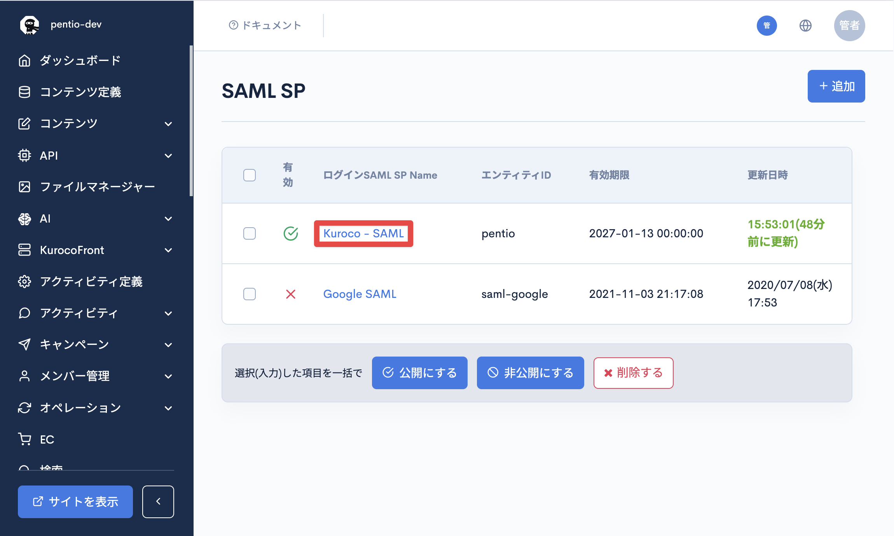The image size is (894, 536).
Task: Click the ログインSAML SP Name column header
Action: click(380, 175)
